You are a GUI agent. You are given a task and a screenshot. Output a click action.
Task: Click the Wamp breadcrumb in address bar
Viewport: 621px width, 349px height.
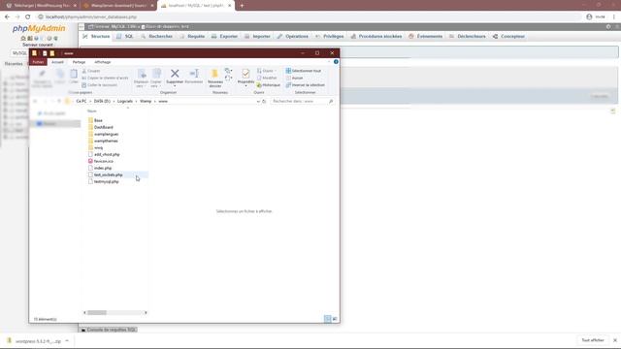click(x=146, y=101)
